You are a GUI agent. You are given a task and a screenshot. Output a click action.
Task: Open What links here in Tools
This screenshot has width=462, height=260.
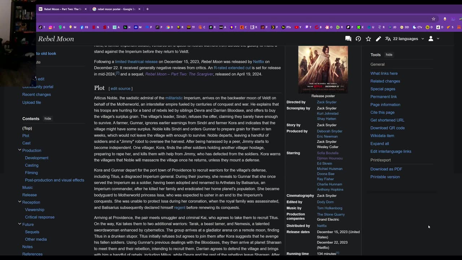coord(384,73)
